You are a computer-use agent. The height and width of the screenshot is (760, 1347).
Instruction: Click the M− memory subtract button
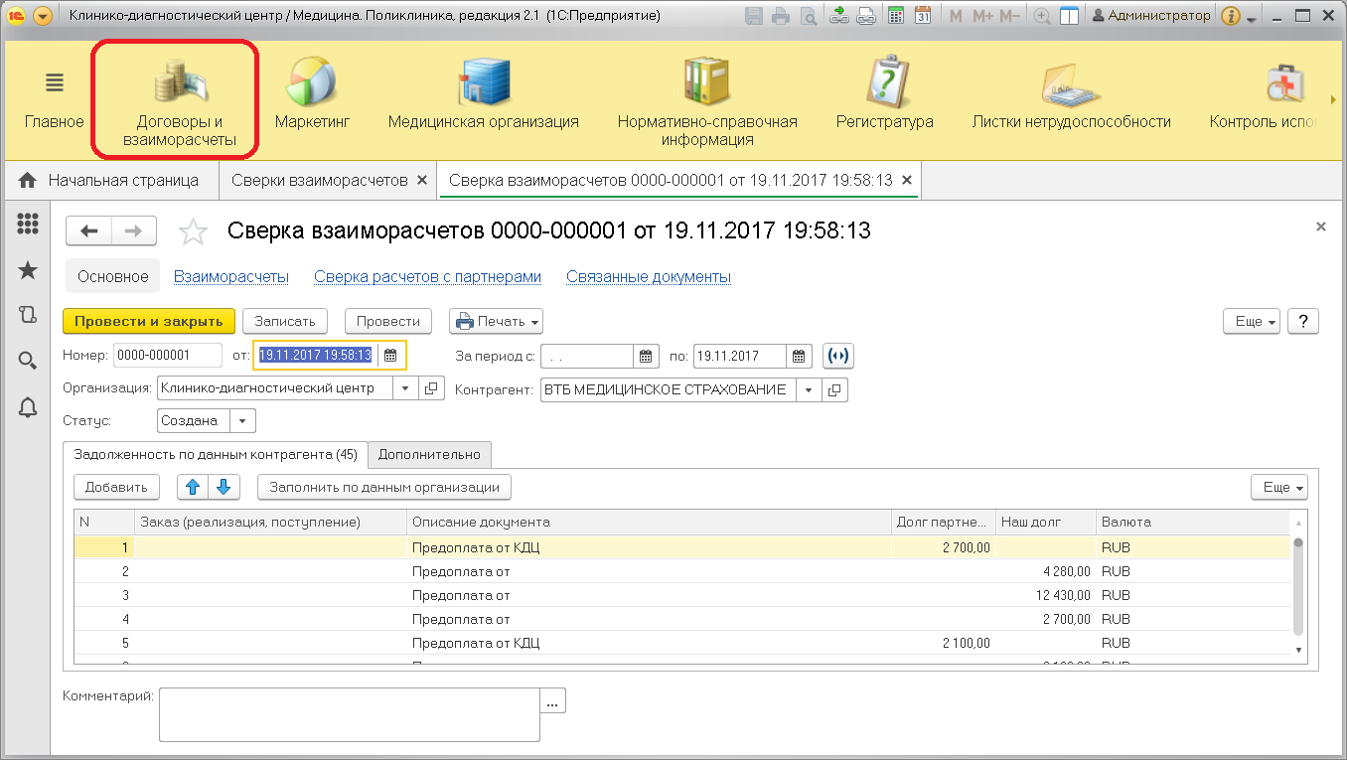click(x=1009, y=16)
